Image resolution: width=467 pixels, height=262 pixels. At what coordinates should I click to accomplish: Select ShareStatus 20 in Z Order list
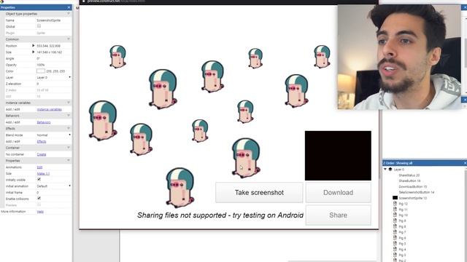[x=409, y=175]
